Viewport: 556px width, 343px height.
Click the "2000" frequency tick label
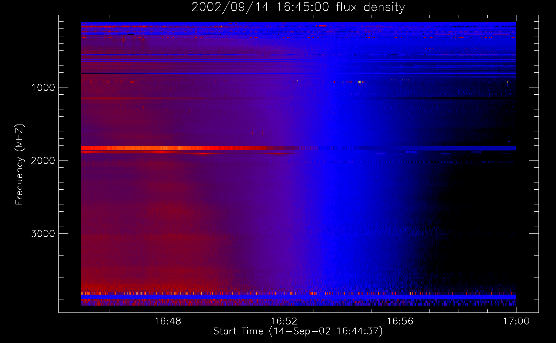43,161
